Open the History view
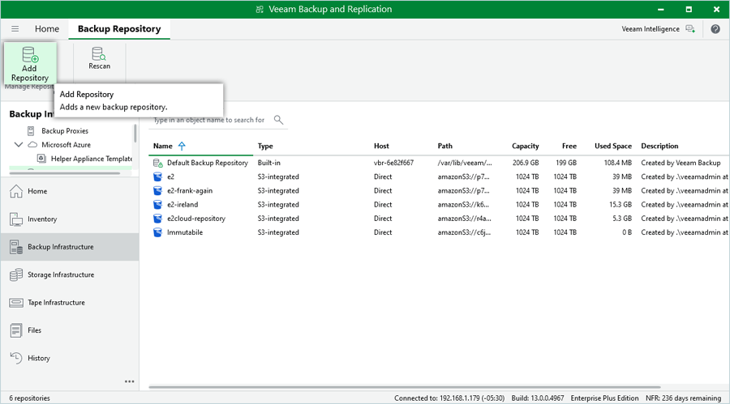This screenshot has height=404, width=730. [x=38, y=358]
